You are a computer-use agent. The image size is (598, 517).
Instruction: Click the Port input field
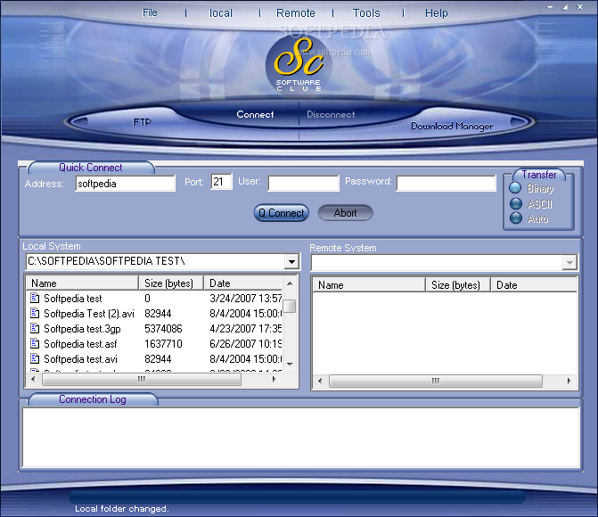[x=221, y=182]
